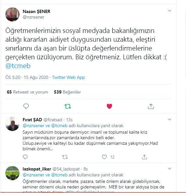The width and height of the screenshot is (186, 193).
Task: Open Fırat ŞAD's profile avatar
Action: [12, 124]
